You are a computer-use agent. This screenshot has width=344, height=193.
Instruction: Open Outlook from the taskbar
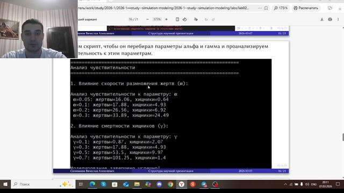point(126,184)
